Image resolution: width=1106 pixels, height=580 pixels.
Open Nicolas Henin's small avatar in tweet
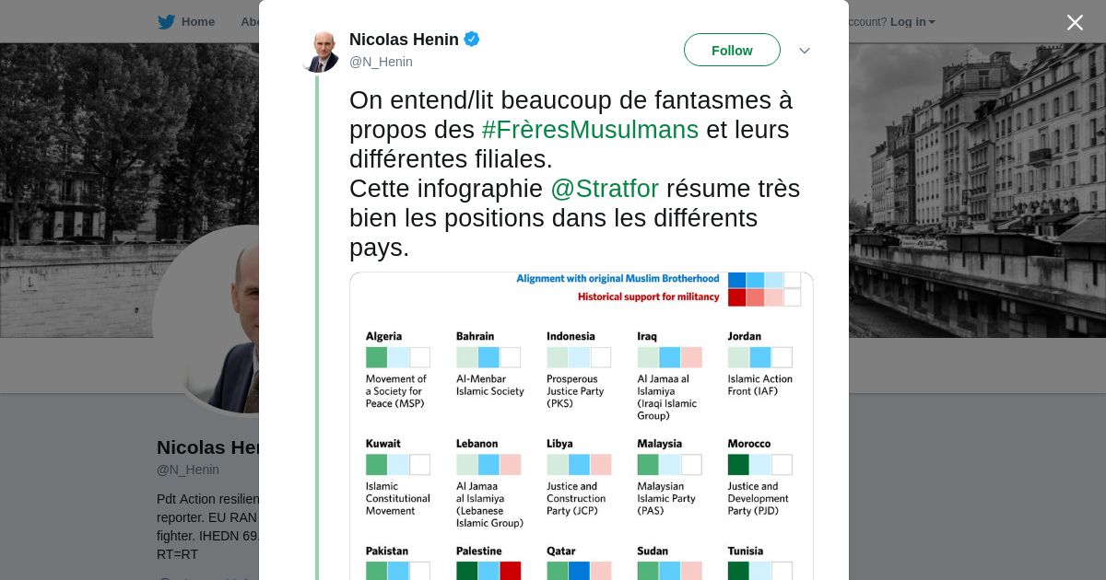click(320, 51)
